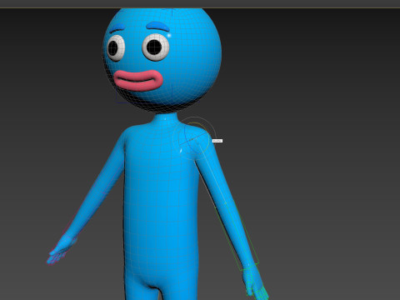Click the rotate gizmo on the shoulder
Screen dimensions: 400x300
click(x=194, y=138)
